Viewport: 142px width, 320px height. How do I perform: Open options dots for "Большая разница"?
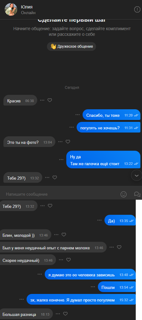(58, 314)
